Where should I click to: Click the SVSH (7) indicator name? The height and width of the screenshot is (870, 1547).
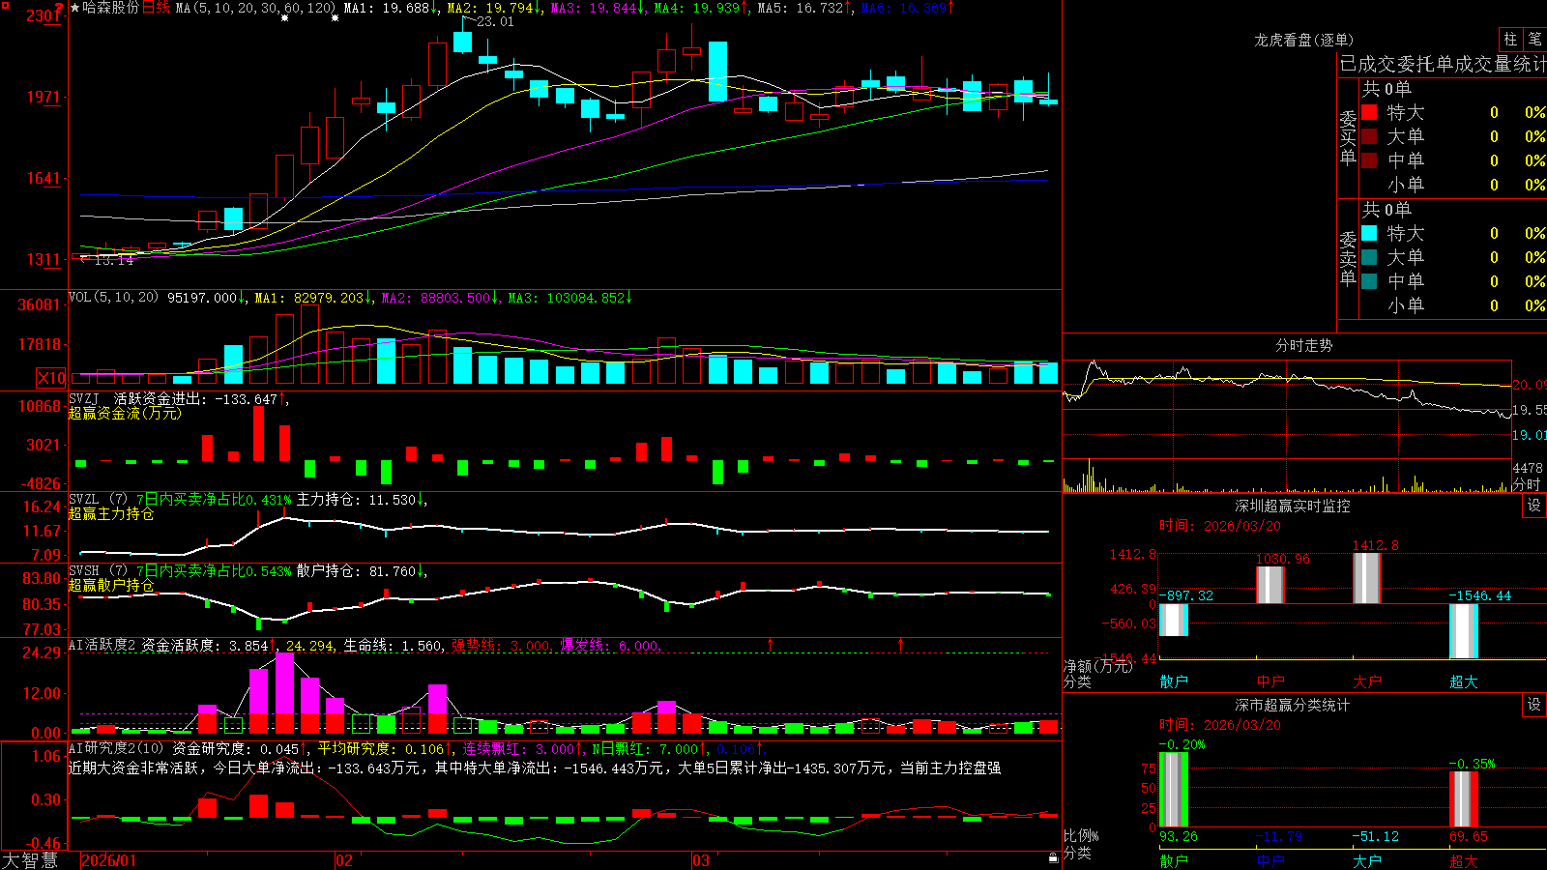coord(98,570)
